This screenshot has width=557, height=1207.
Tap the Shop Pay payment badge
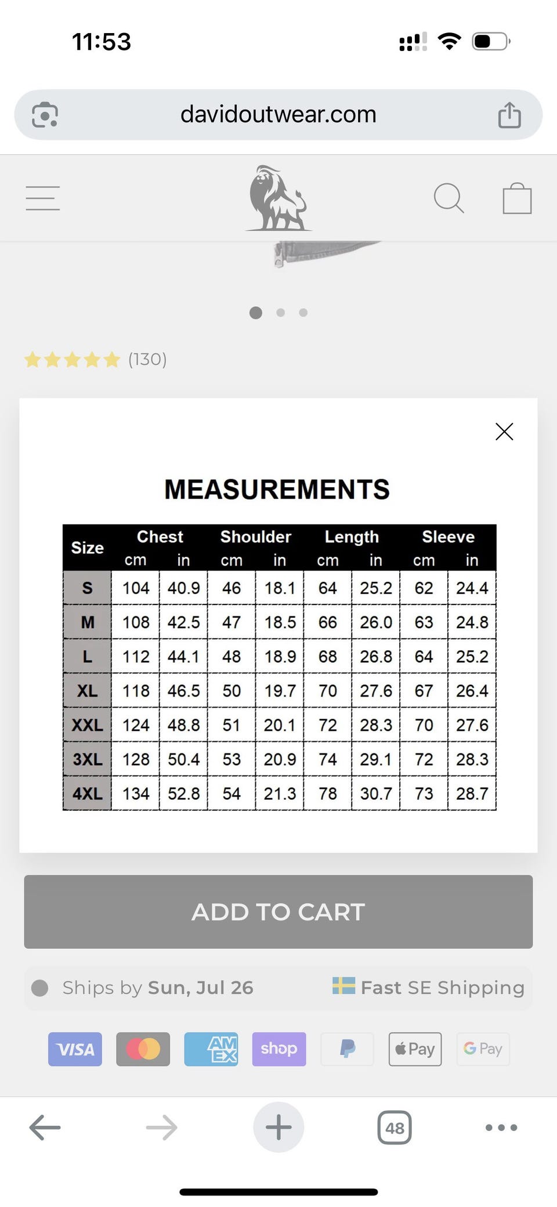pos(279,1049)
